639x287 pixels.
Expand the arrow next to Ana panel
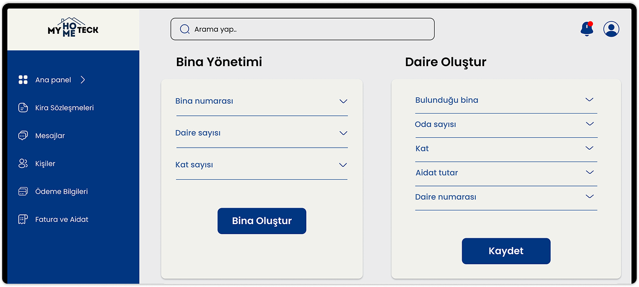point(83,80)
